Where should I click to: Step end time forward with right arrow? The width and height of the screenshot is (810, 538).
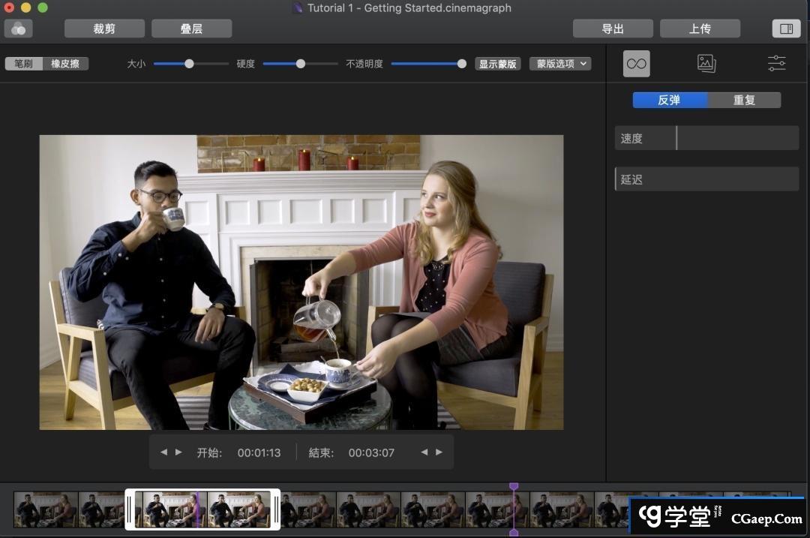(439, 452)
